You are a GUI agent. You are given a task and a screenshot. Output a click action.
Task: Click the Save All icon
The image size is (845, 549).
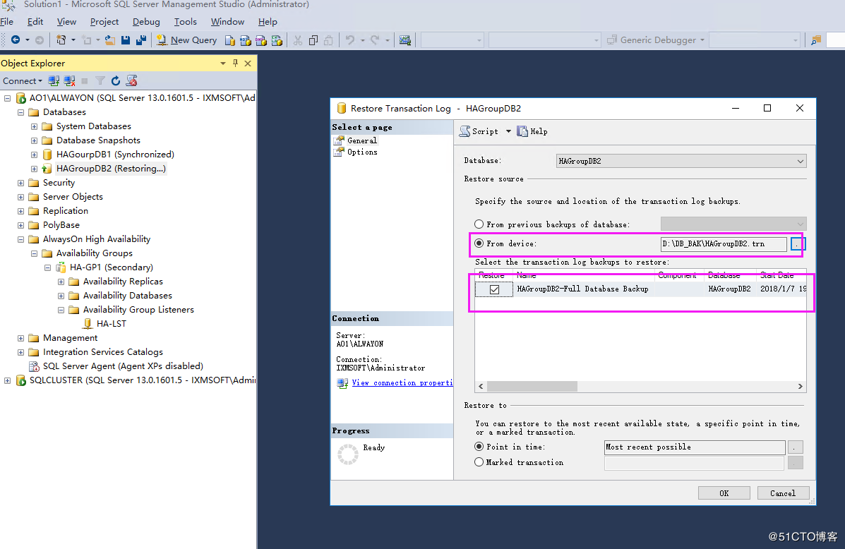click(140, 40)
